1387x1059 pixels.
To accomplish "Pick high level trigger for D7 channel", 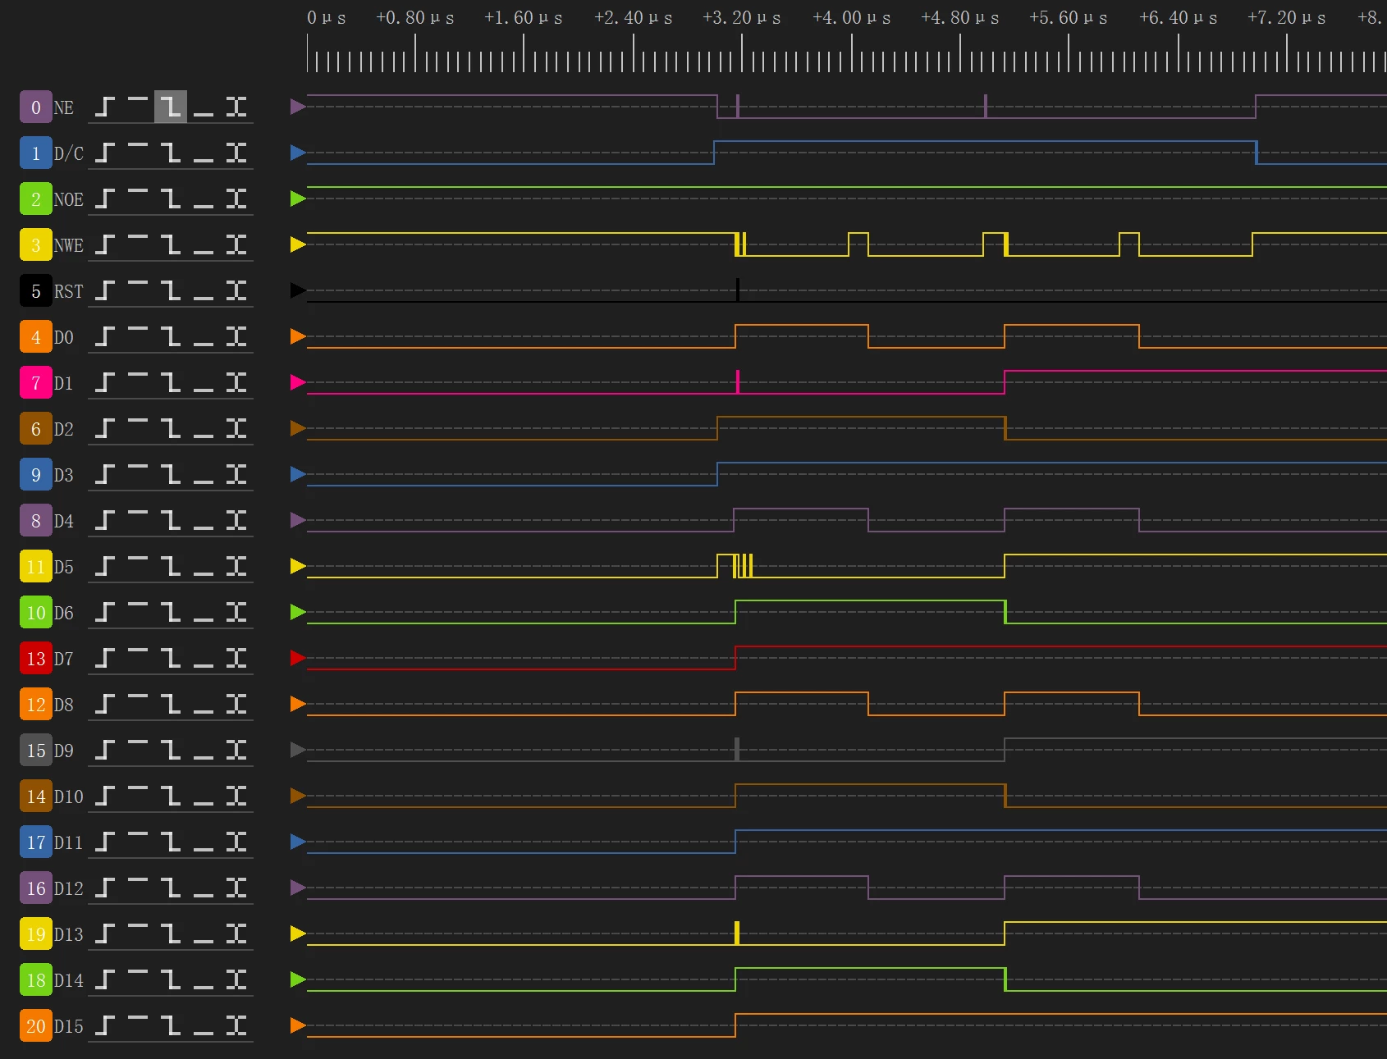I will click(138, 658).
